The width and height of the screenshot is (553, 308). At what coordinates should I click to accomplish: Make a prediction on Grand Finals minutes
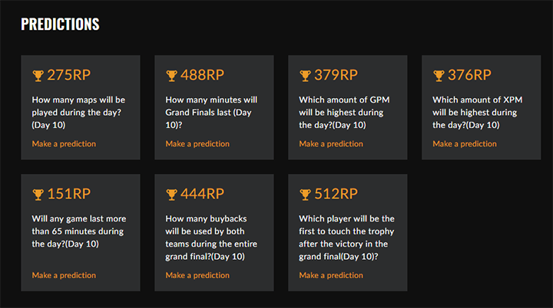tap(197, 144)
